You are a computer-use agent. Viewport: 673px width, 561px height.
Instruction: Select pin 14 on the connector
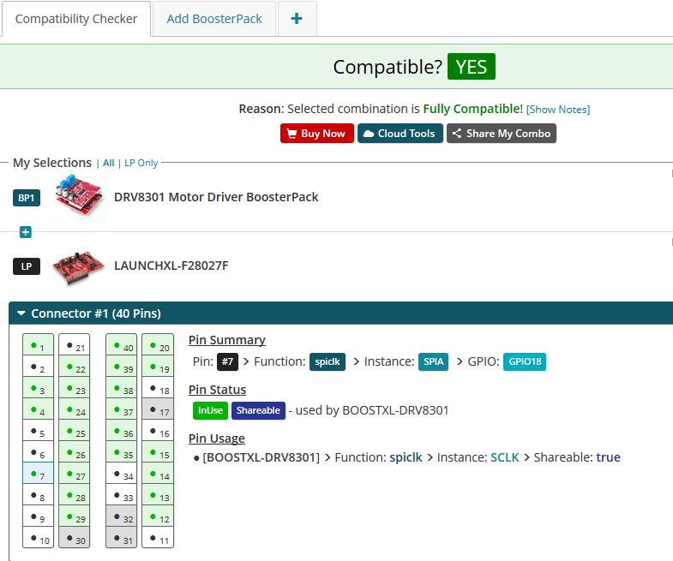click(x=158, y=473)
